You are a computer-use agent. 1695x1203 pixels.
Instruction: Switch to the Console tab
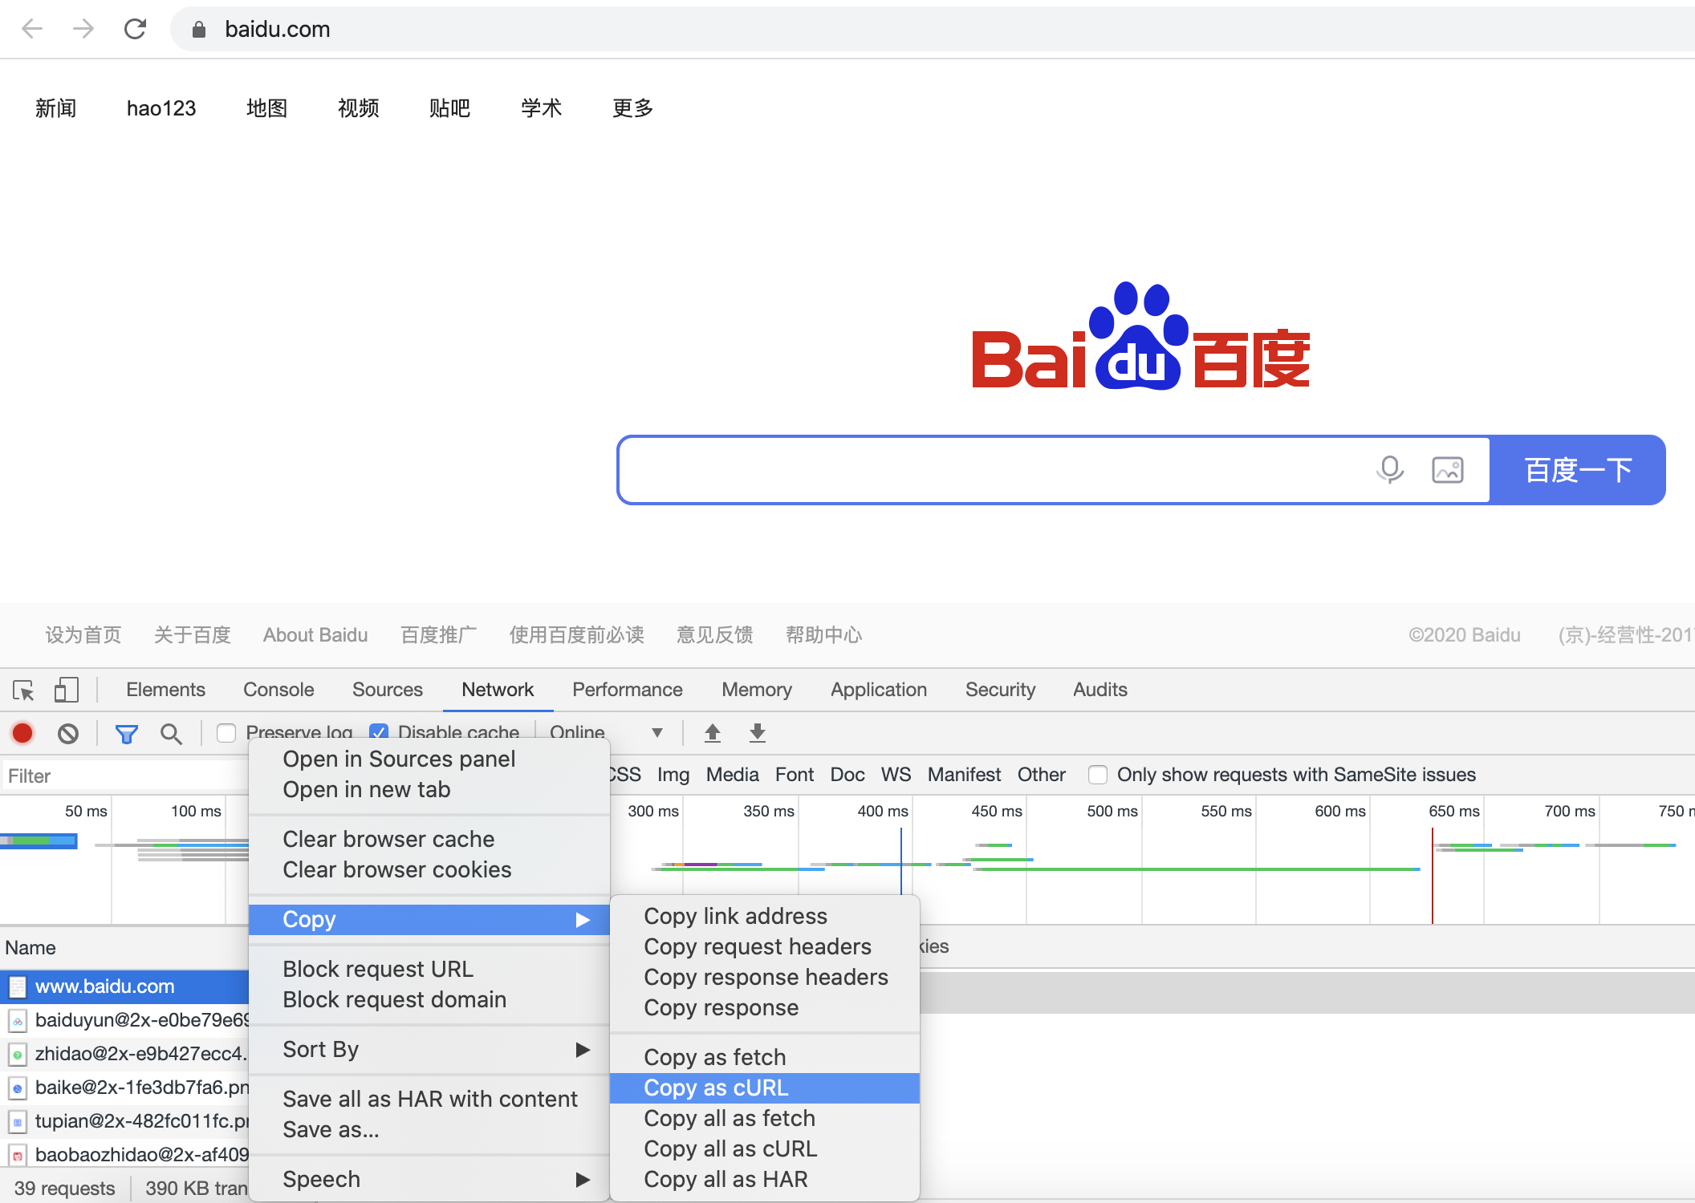coord(278,690)
